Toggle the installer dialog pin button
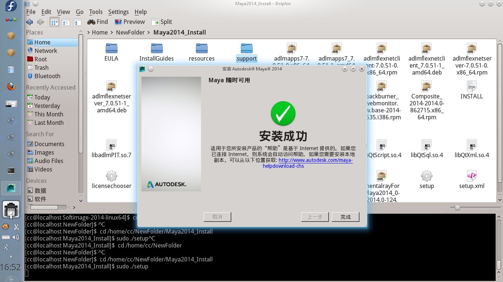 coord(151,69)
